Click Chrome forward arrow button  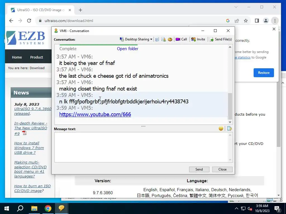(x=20, y=21)
